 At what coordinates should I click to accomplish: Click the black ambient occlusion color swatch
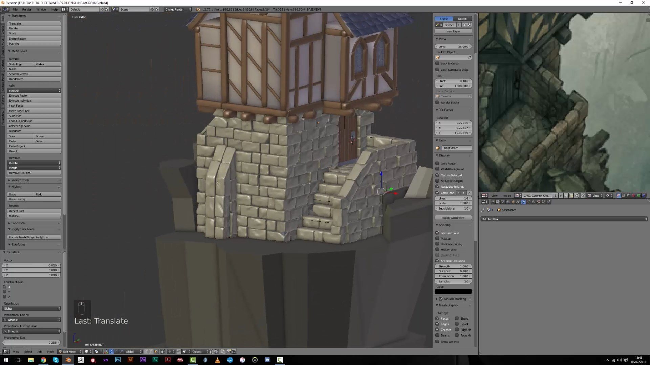pyautogui.click(x=453, y=292)
